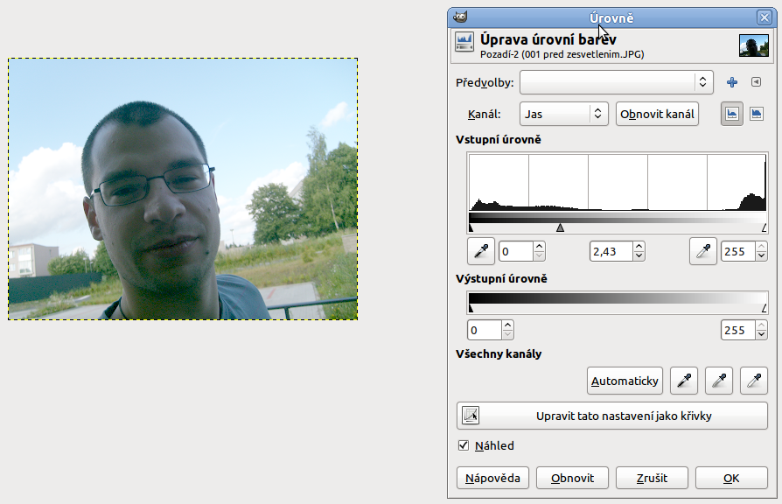Click the input white point slider triangle
This screenshot has width=782, height=504.
point(764,228)
